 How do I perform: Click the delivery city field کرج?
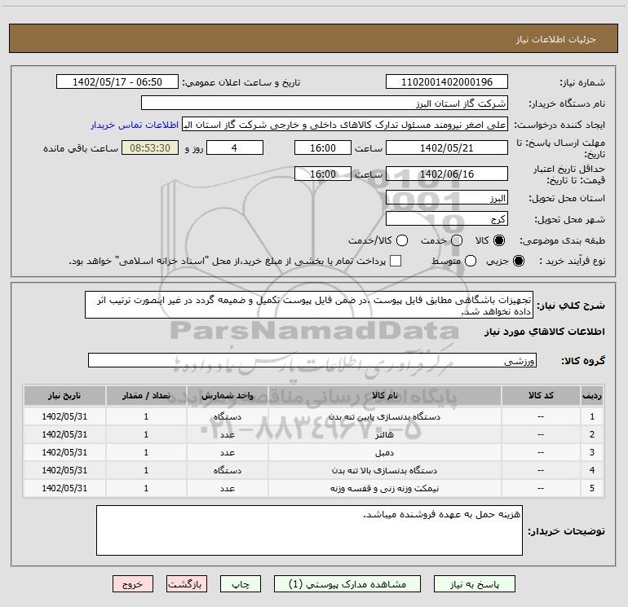tap(447, 219)
